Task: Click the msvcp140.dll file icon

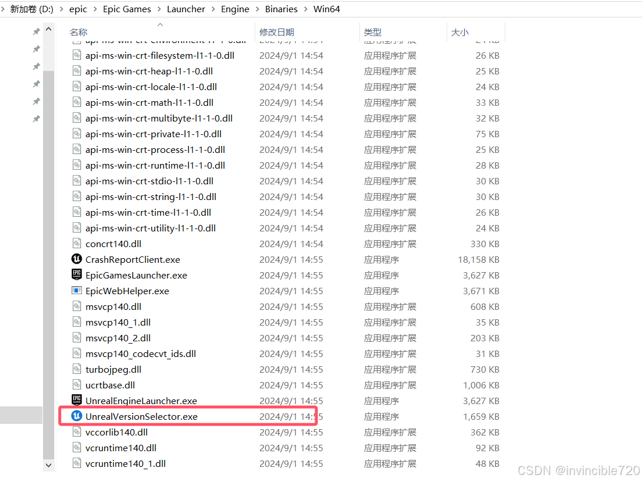Action: coord(77,306)
